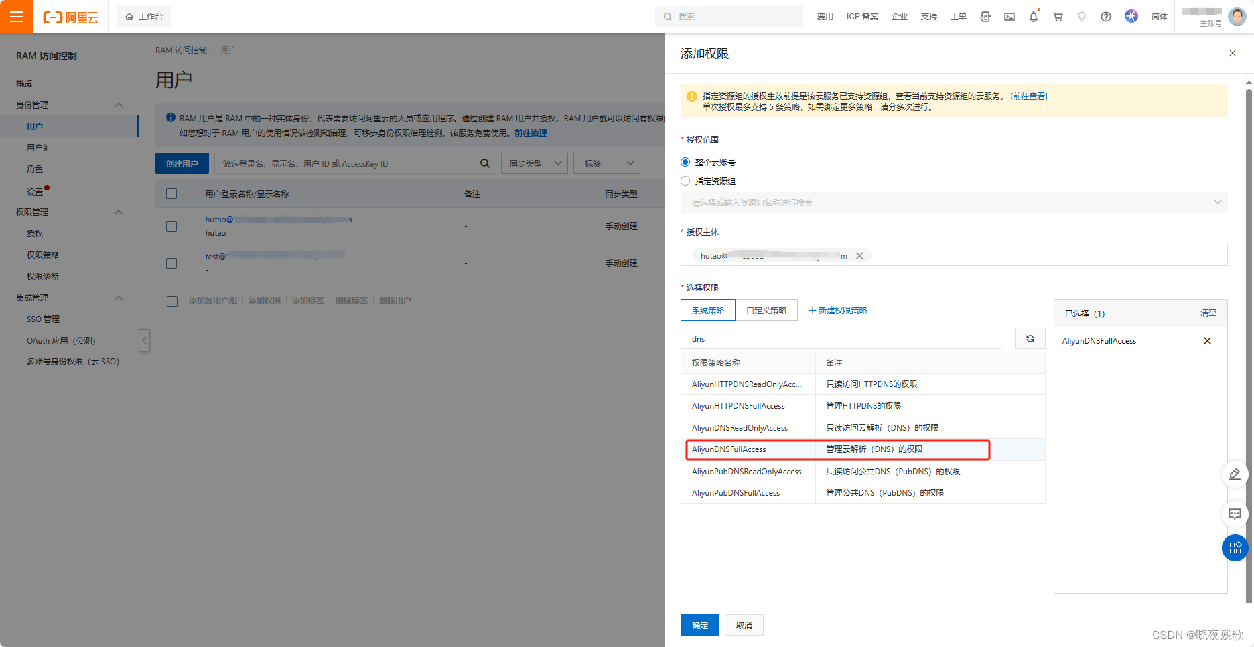Screen dimensions: 1254x647
Task: Open the 同步类型 dropdown filter
Action: click(x=535, y=163)
